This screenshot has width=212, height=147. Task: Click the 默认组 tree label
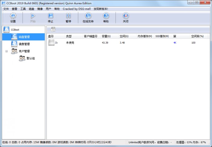(x=31, y=58)
